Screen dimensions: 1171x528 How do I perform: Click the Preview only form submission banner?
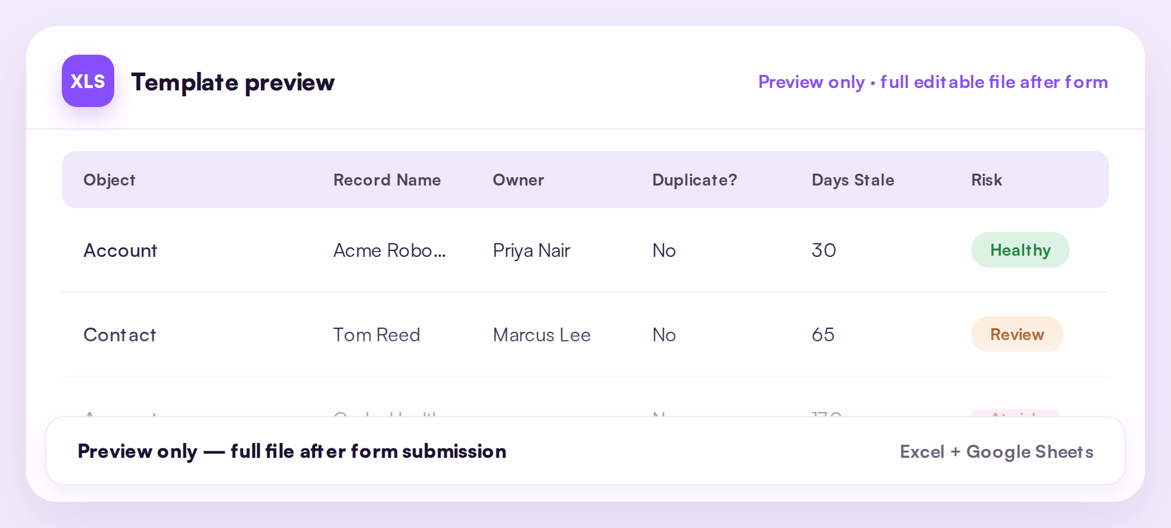pos(585,451)
